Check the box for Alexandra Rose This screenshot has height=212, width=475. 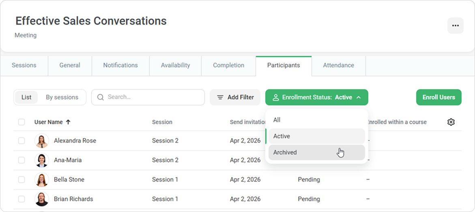click(21, 141)
